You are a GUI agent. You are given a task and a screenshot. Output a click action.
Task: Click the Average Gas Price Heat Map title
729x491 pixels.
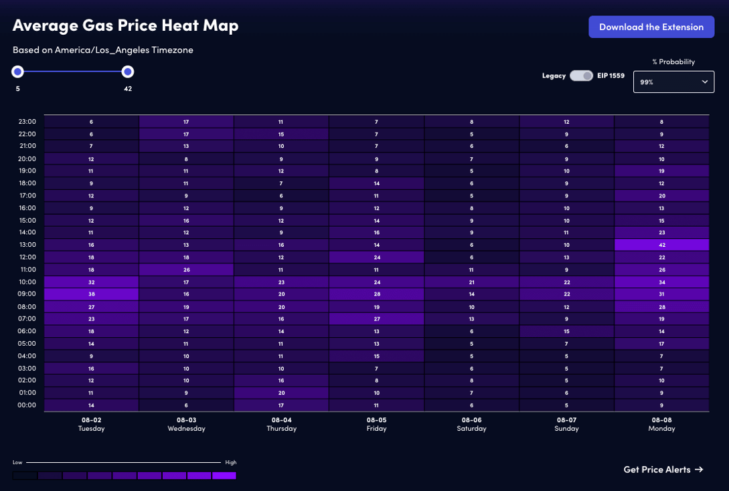pyautogui.click(x=125, y=25)
